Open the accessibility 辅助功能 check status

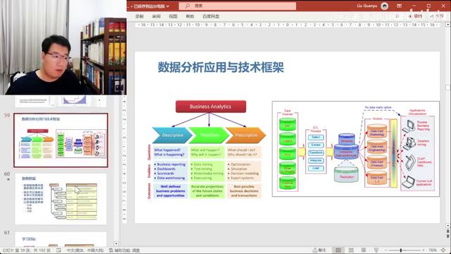point(124,250)
